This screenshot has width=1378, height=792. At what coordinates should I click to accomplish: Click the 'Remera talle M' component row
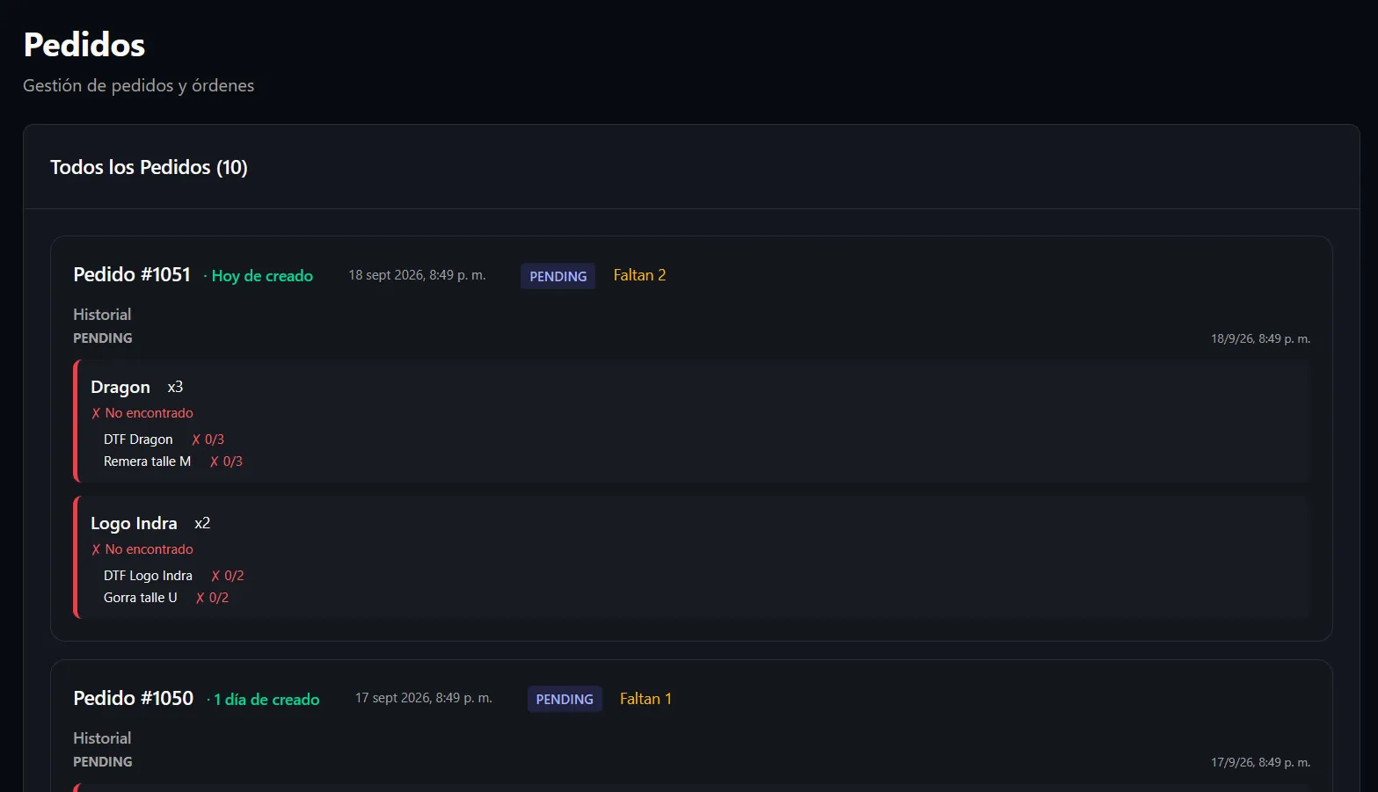(x=147, y=461)
